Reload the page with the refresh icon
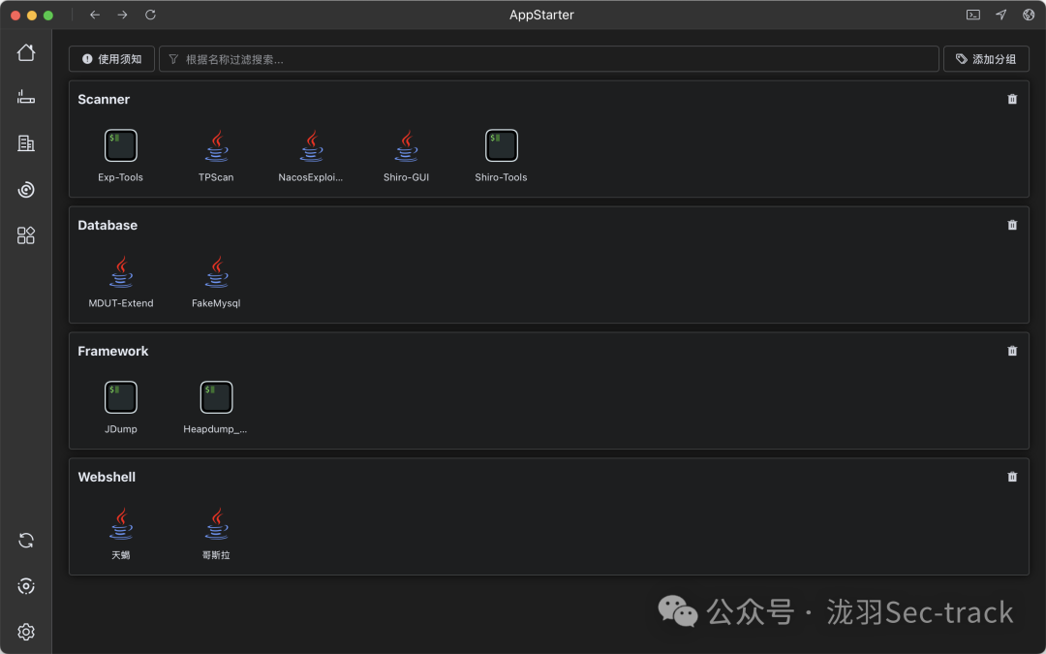This screenshot has height=654, width=1046. click(x=151, y=15)
